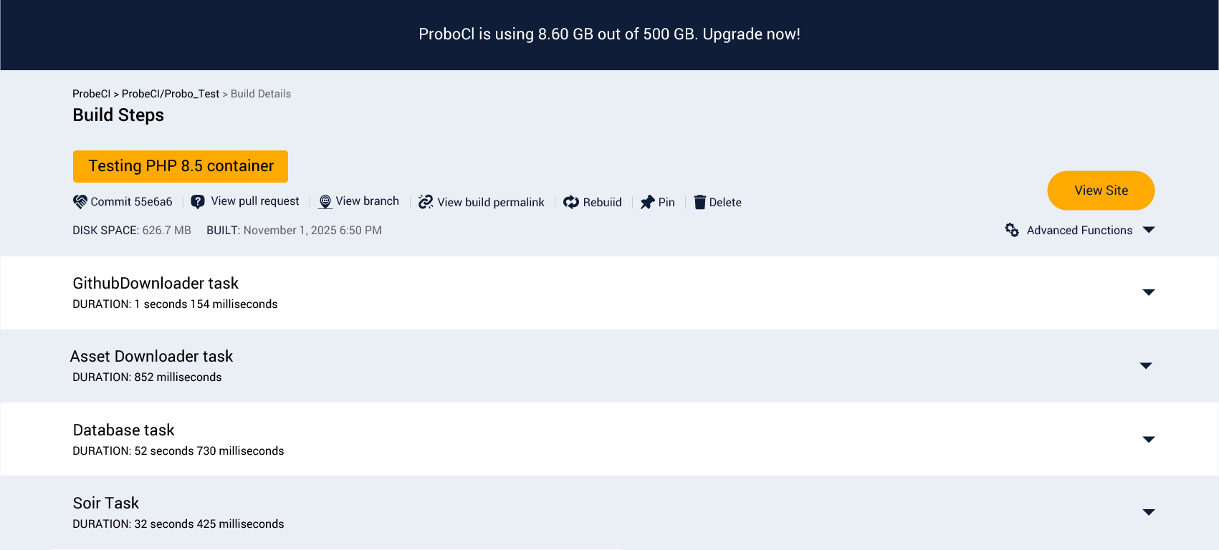
Task: Expand the Solr Task details
Action: click(x=1148, y=512)
